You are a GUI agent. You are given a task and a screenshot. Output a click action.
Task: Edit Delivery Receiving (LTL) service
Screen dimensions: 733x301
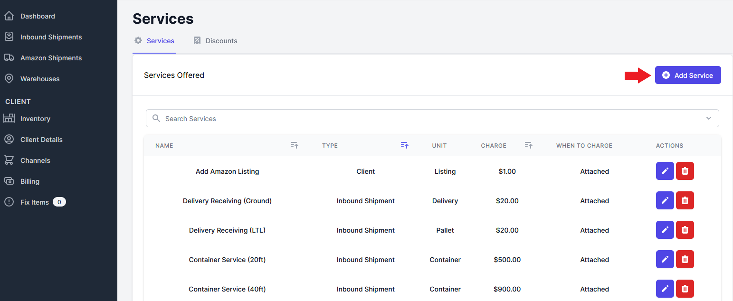click(665, 230)
